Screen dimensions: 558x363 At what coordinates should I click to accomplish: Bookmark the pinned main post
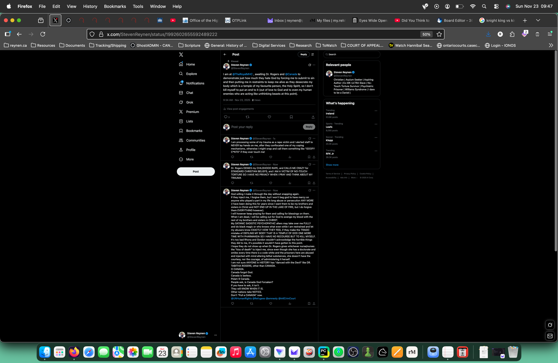[291, 117]
